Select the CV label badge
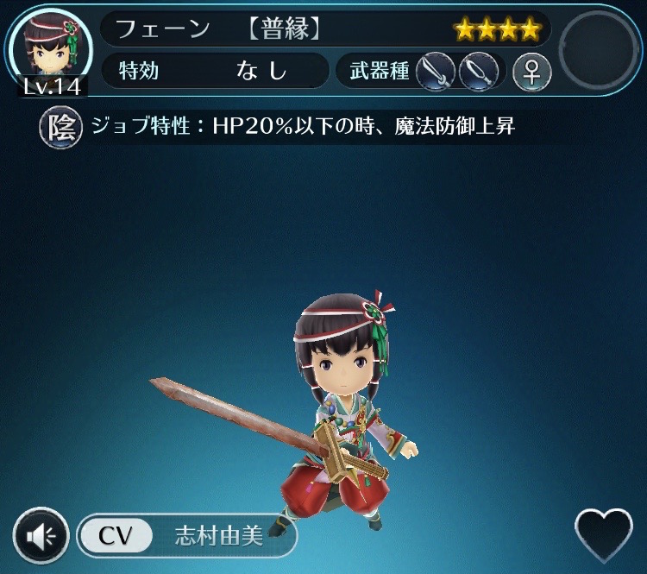This screenshot has width=647, height=574. click(x=116, y=536)
